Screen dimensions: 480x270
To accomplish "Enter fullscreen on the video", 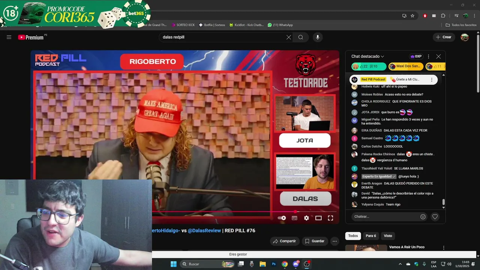I will pos(330,218).
